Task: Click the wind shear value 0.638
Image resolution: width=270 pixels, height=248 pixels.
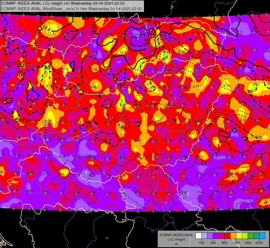Action: point(182,87)
